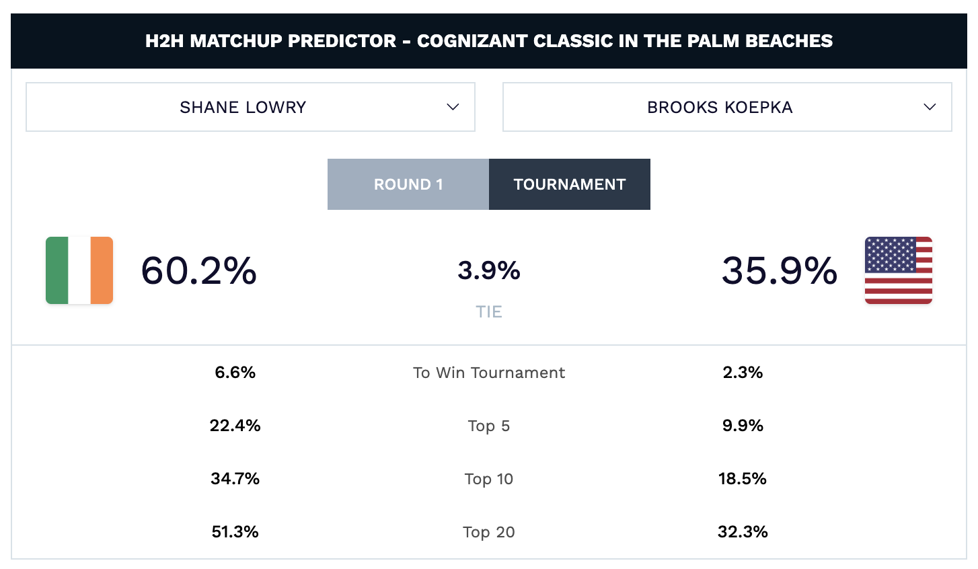Select Shane Lowry's 60.2% win probability
Image resolution: width=978 pixels, height=569 pixels.
tap(198, 271)
